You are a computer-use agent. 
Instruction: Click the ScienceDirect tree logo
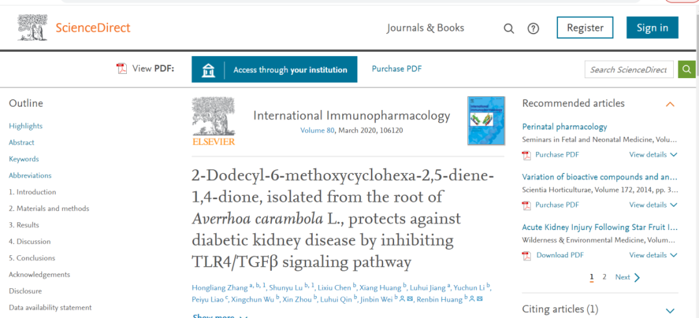[x=32, y=28]
